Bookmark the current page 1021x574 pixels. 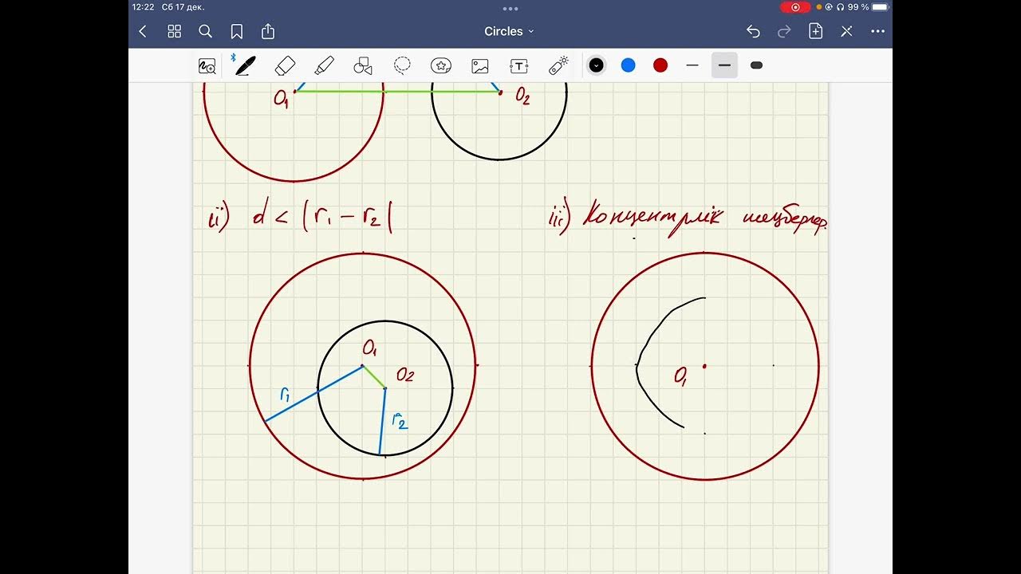237,31
